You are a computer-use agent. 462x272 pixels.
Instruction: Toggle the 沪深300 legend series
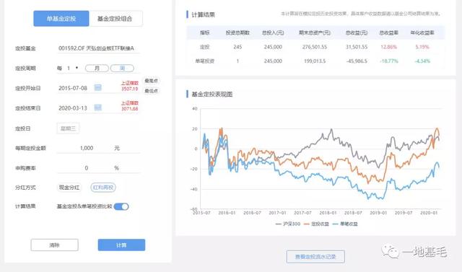(288, 224)
